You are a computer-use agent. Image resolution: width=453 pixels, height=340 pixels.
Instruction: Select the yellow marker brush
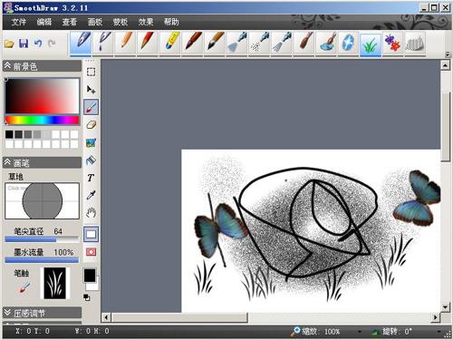tap(170, 43)
